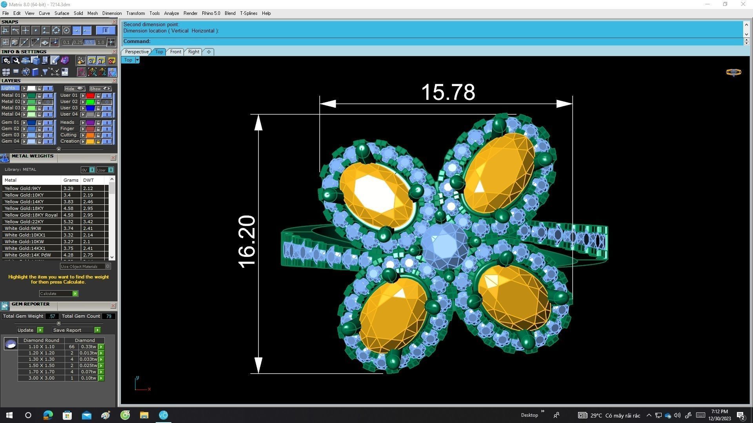Image resolution: width=753 pixels, height=423 pixels.
Task: Expand the 1.10 X 1.10 diamond row arrow
Action: 101,347
